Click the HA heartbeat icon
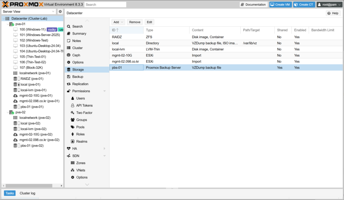This screenshot has width=344, height=200. coord(69,149)
